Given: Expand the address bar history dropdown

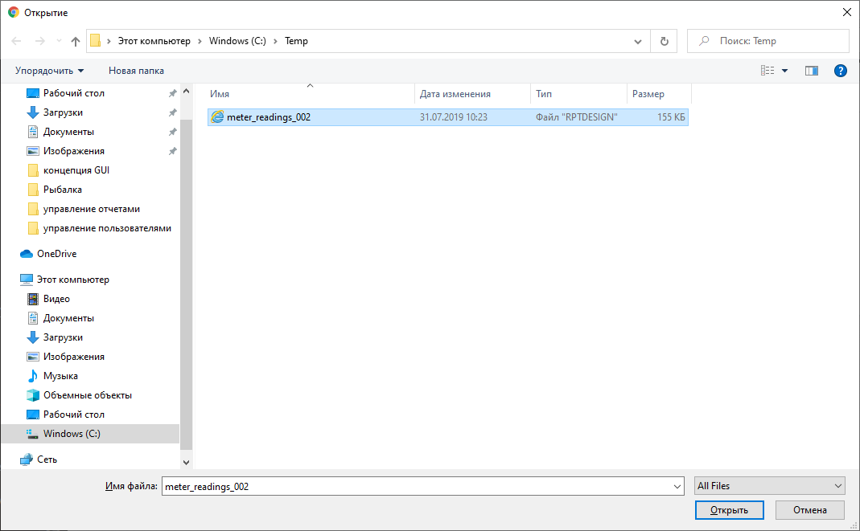Looking at the screenshot, I should 638,41.
